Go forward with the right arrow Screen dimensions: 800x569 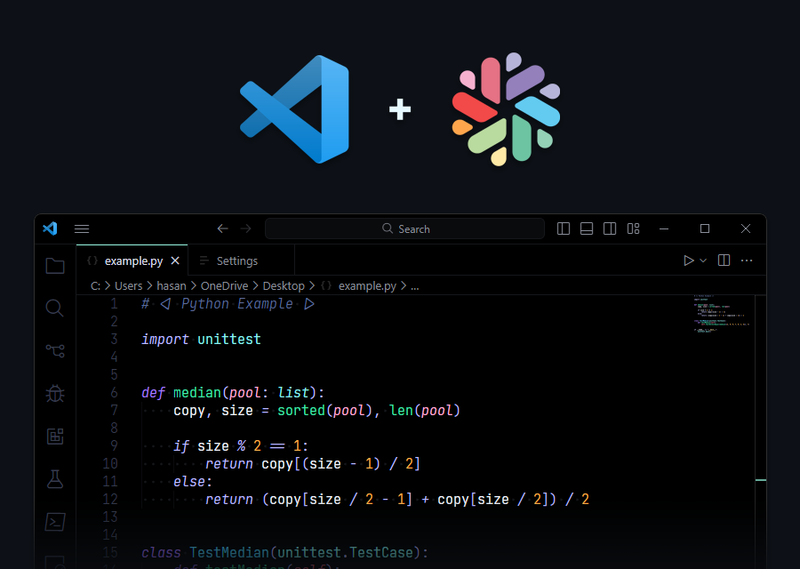(246, 228)
